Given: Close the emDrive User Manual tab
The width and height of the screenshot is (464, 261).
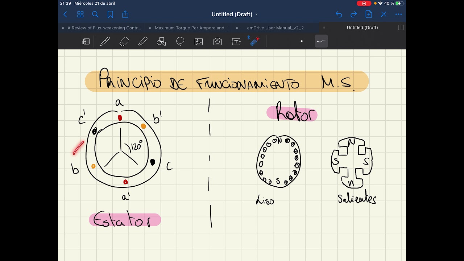Looking at the screenshot, I should click(x=237, y=28).
